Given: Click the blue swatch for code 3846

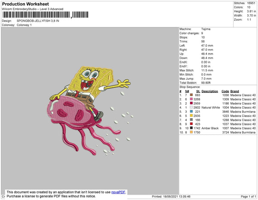Looking at the screenshot, I should [x=191, y=112].
